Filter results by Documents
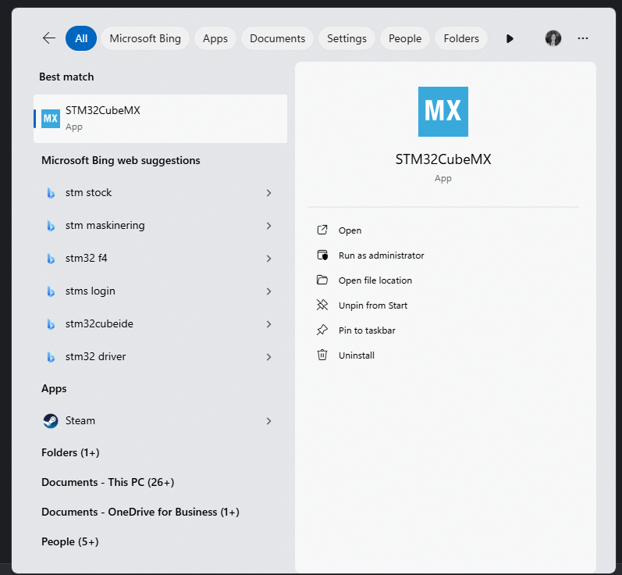 pos(277,38)
